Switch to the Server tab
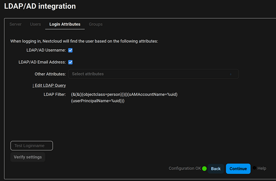Screen dimensions: 276x181 tap(16, 24)
